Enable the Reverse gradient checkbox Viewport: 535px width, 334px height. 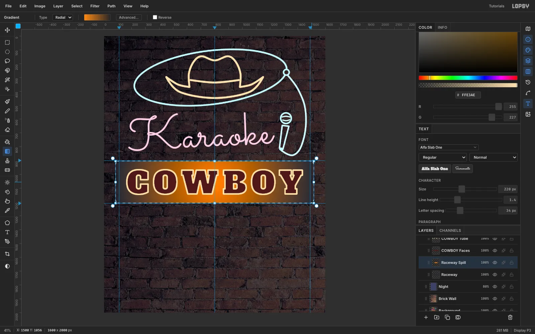[x=155, y=17]
